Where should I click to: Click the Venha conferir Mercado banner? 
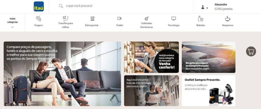coord(151,57)
